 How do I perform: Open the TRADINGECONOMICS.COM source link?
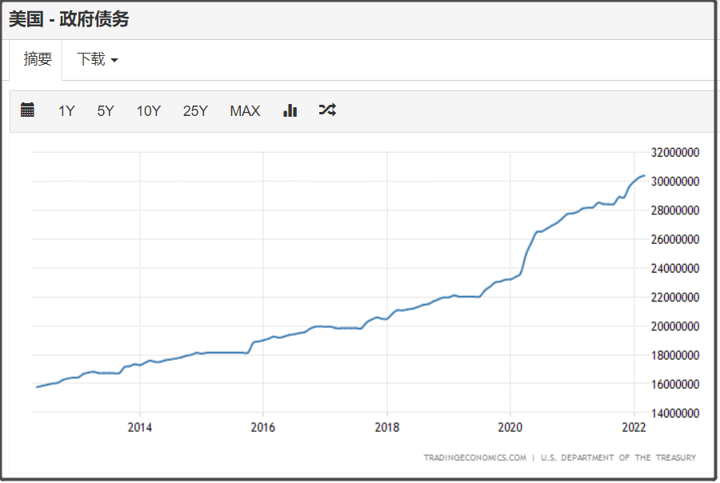(x=474, y=457)
